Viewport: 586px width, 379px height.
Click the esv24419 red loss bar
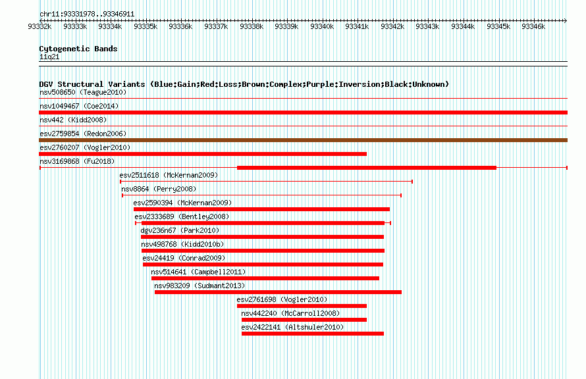click(263, 265)
